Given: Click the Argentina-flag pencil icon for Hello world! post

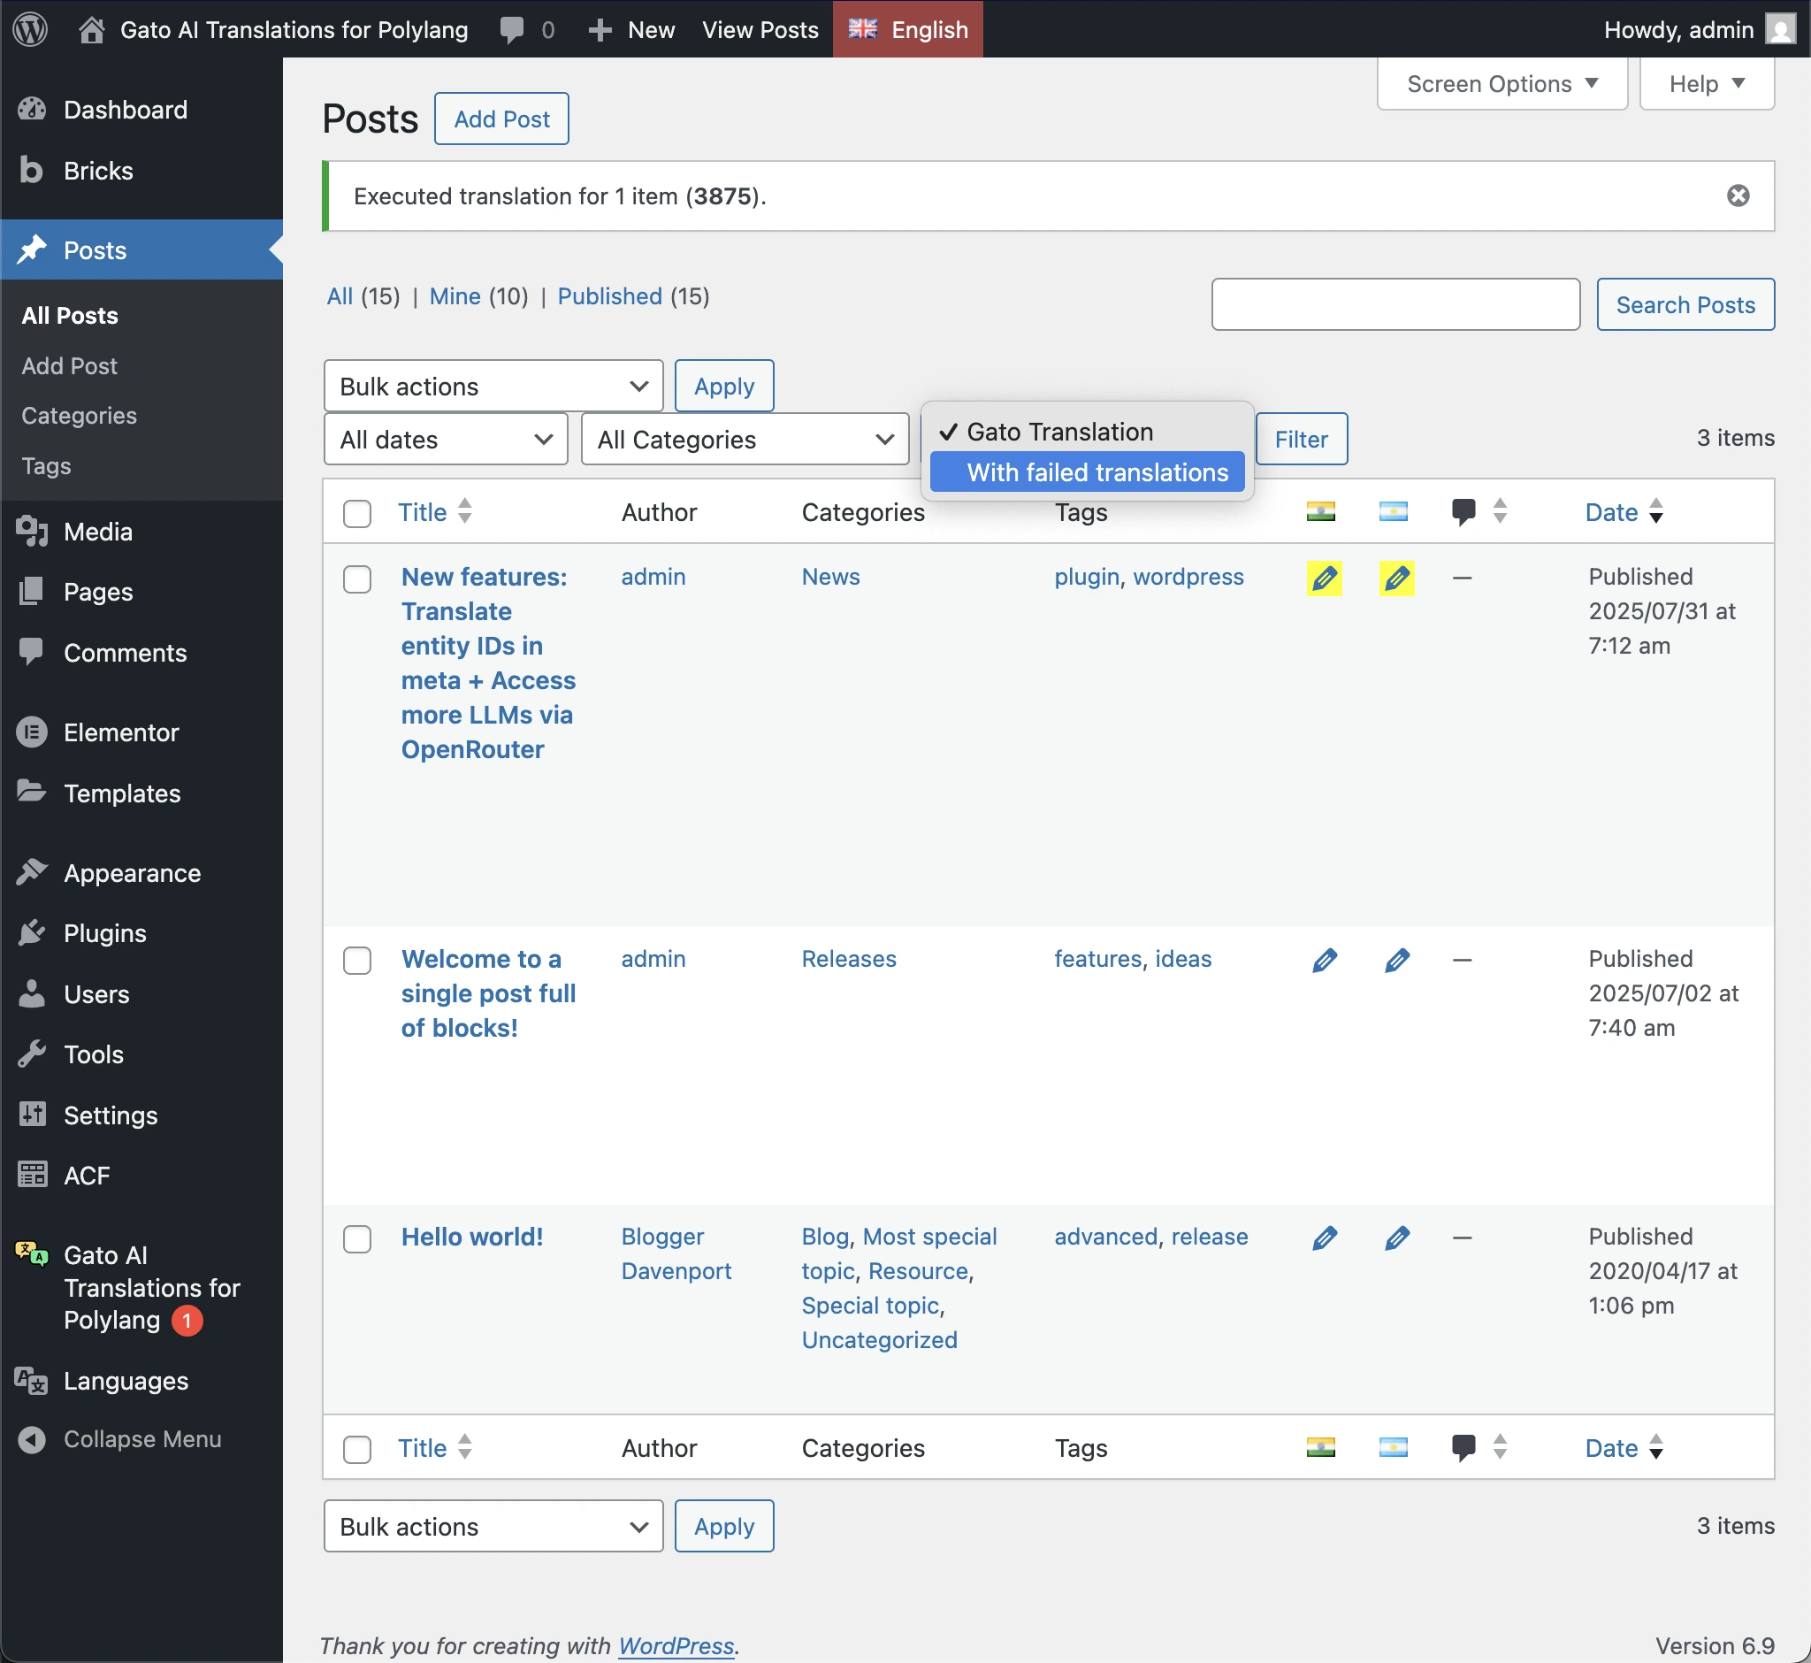Looking at the screenshot, I should [1395, 1238].
